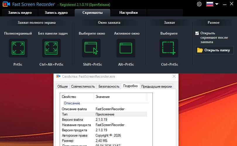
Task: Select the Версия файла property row
Action: (104, 120)
